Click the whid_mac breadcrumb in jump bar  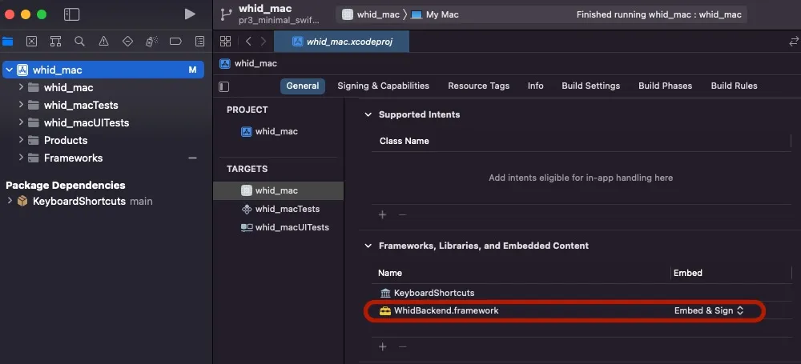coord(248,63)
